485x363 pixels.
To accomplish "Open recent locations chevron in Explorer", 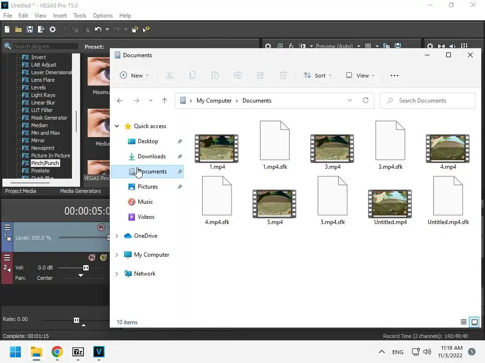I will 151,101.
